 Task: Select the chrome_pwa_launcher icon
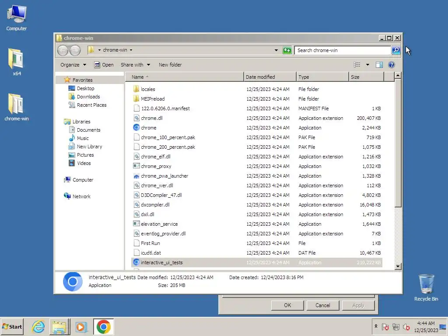coord(136,176)
